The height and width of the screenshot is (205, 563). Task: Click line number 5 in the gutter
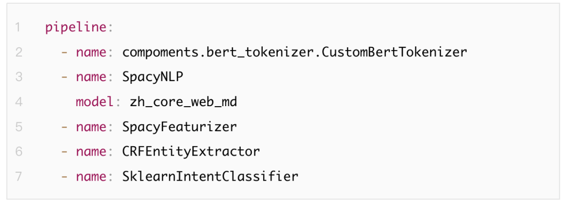tap(19, 127)
